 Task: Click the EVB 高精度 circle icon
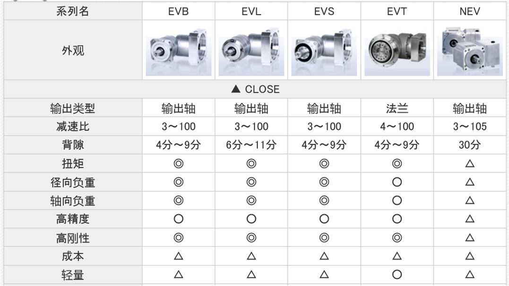[179, 219]
